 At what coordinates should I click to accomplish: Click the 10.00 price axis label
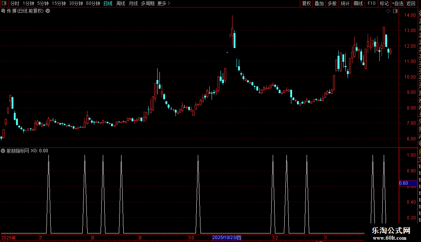pyautogui.click(x=410, y=77)
